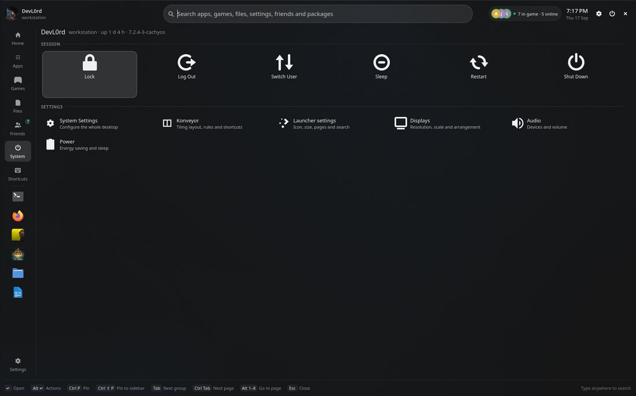Launch the pinned terminal app
Screen dimensions: 636x396
click(18, 196)
